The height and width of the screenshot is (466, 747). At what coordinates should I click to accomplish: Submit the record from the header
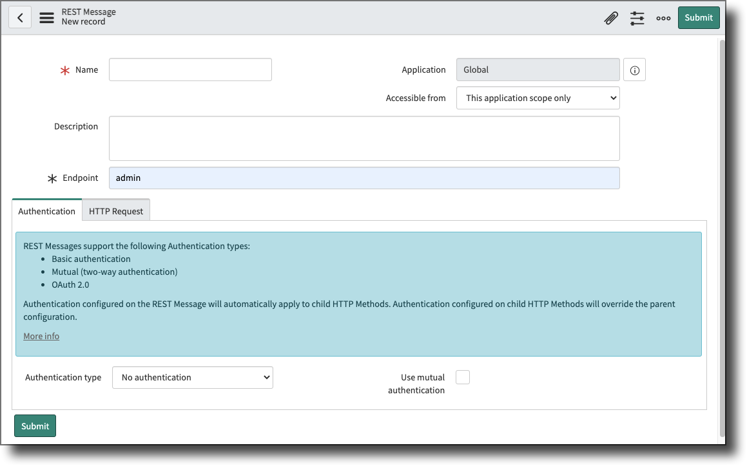tap(699, 17)
